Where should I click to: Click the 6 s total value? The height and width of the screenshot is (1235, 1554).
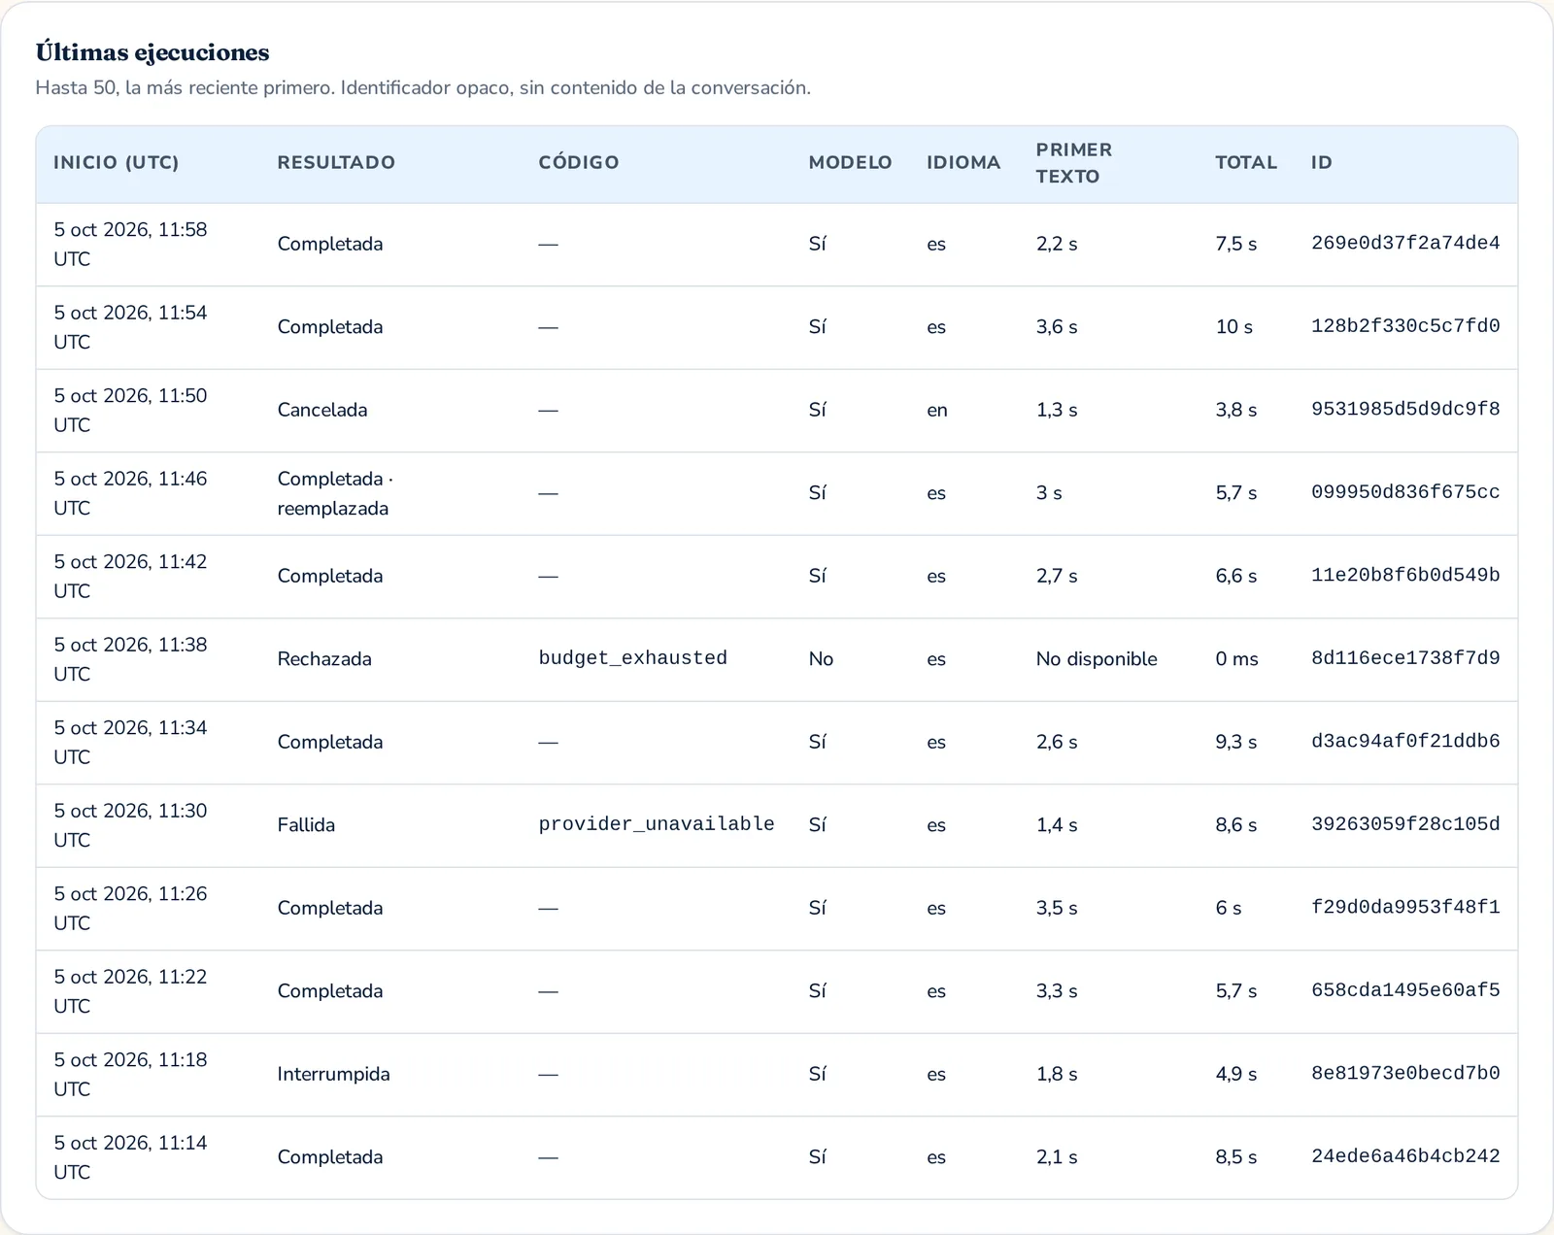1229,908
